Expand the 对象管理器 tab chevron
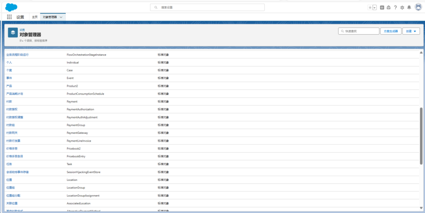 coord(61,17)
